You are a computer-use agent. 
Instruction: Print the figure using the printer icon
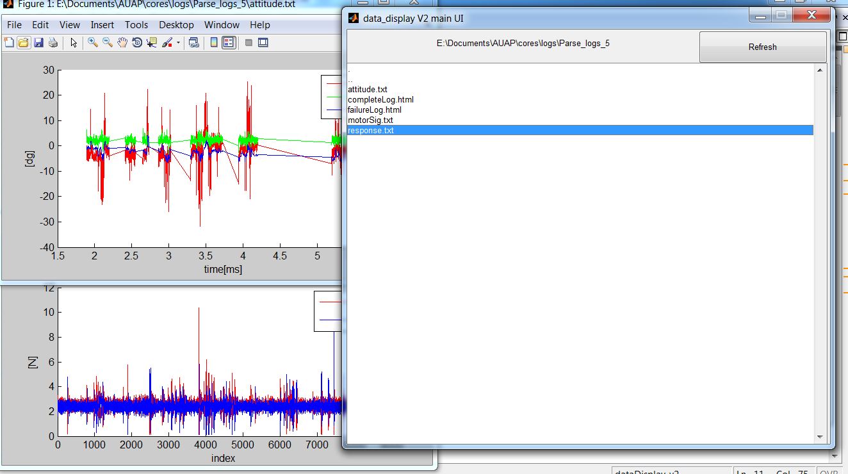pyautogui.click(x=53, y=43)
